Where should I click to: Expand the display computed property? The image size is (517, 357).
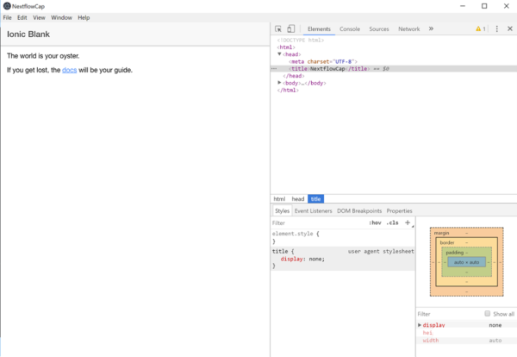point(420,325)
